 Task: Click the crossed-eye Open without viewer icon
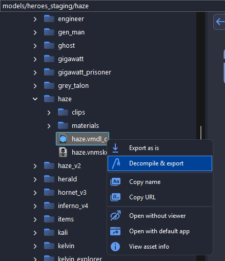[x=115, y=216]
